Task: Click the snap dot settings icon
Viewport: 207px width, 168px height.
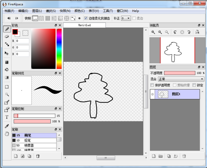Action: point(79,18)
